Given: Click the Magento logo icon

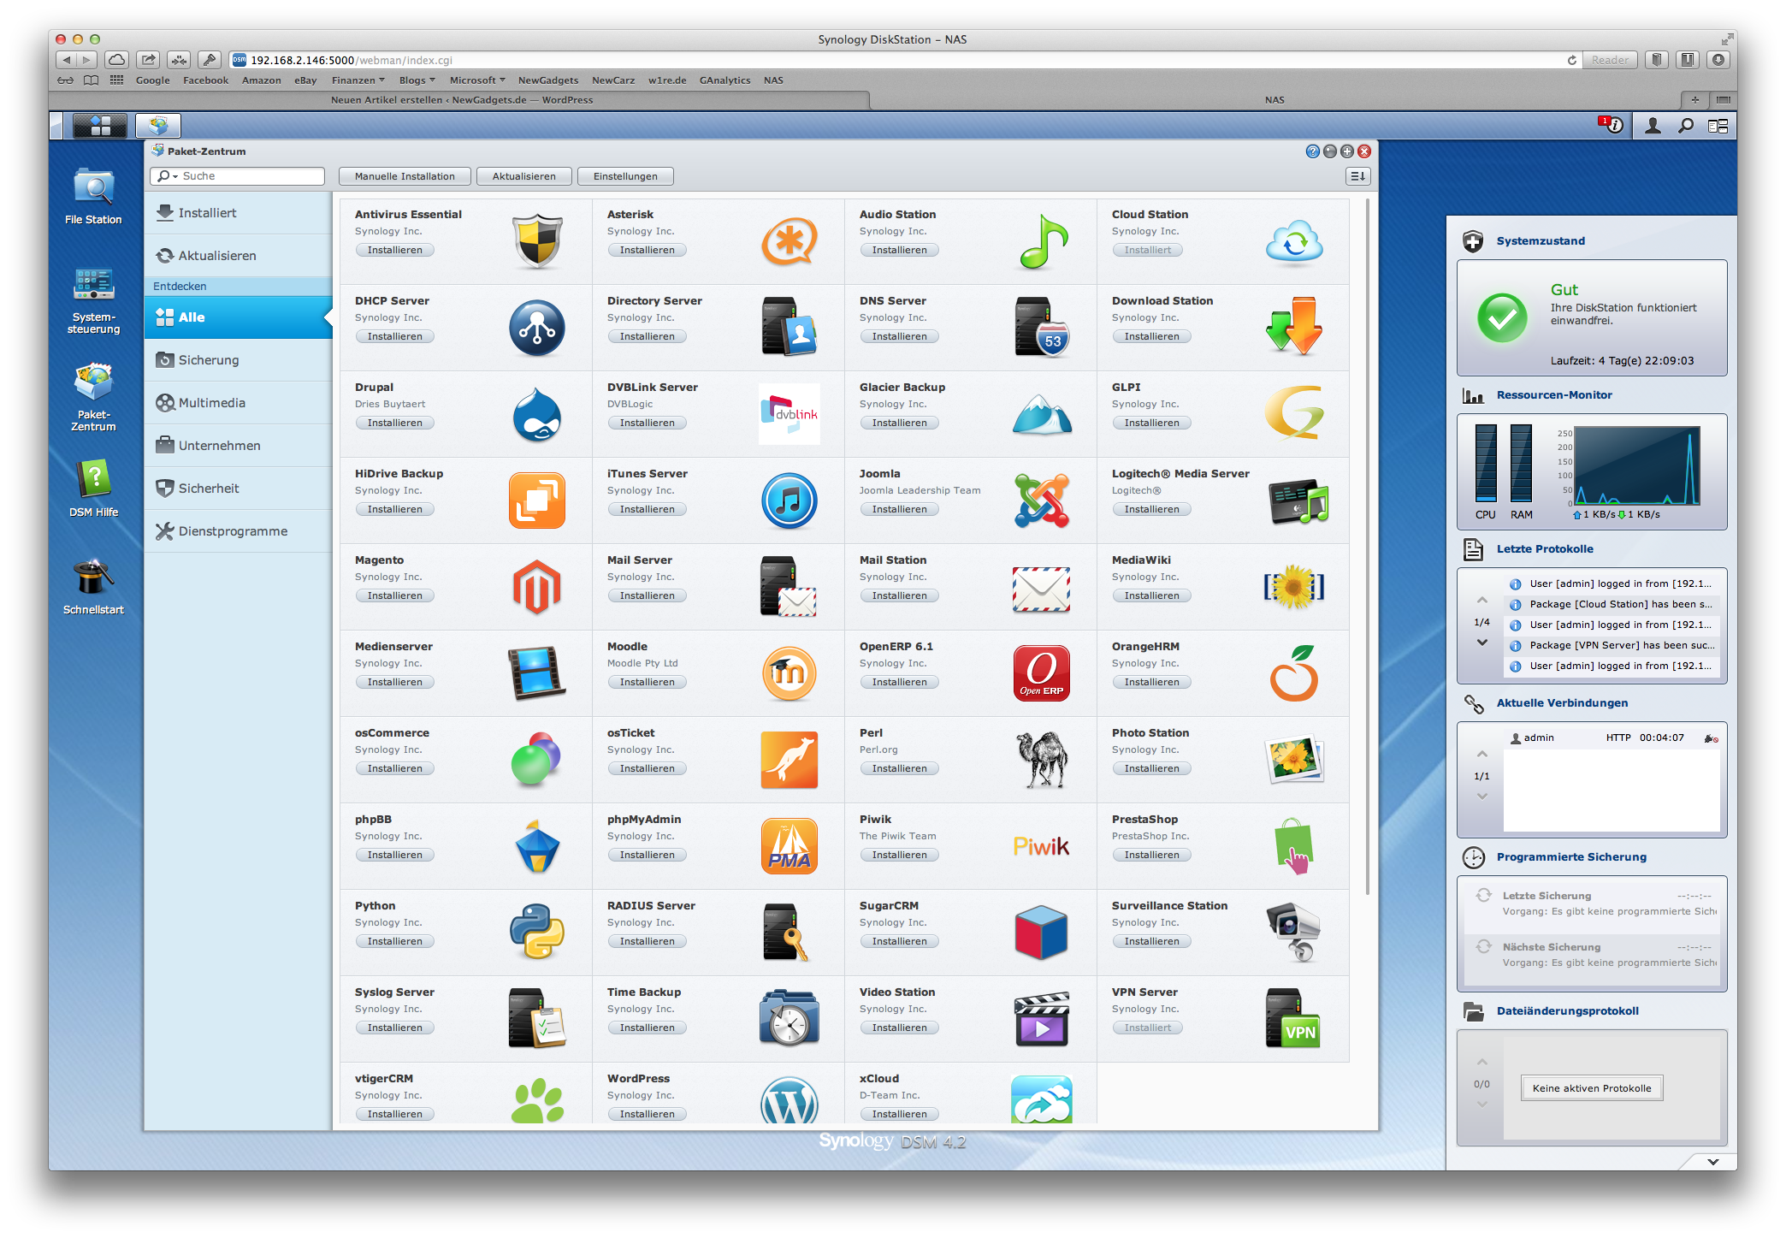Looking at the screenshot, I should 537,587.
